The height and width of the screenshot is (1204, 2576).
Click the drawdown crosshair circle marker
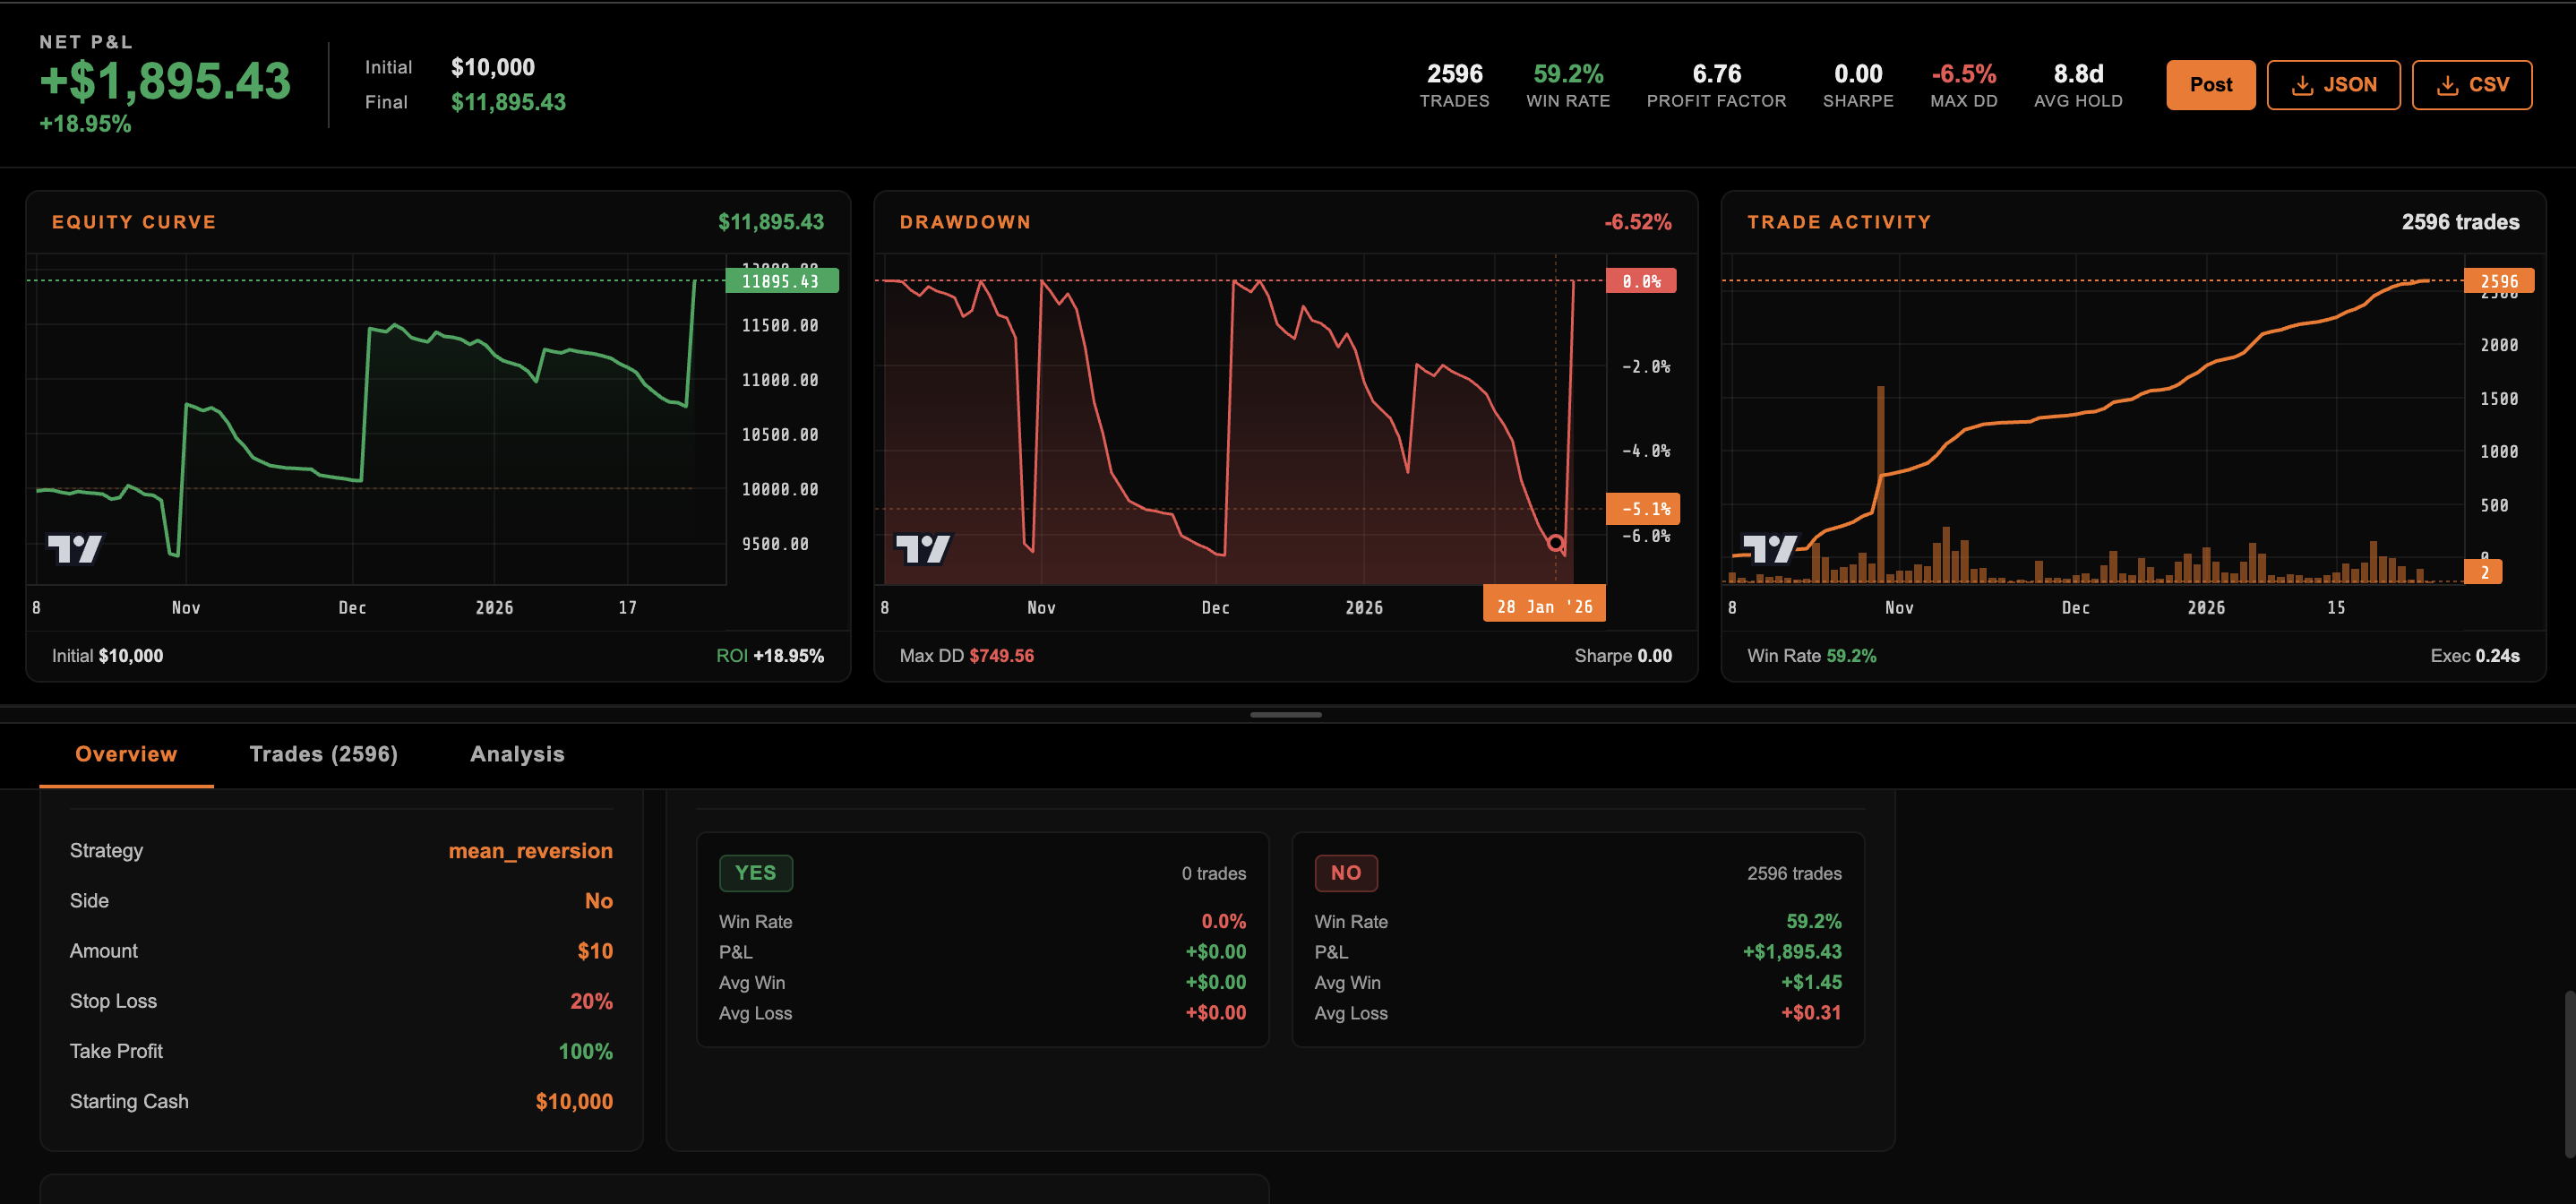[1555, 543]
